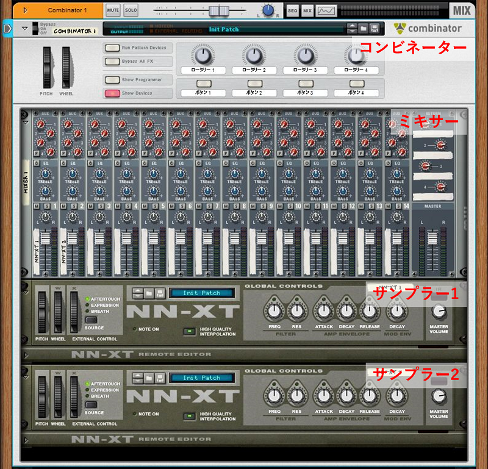
Task: Click the pan knob on mixer channel 1
Action: 45,217
